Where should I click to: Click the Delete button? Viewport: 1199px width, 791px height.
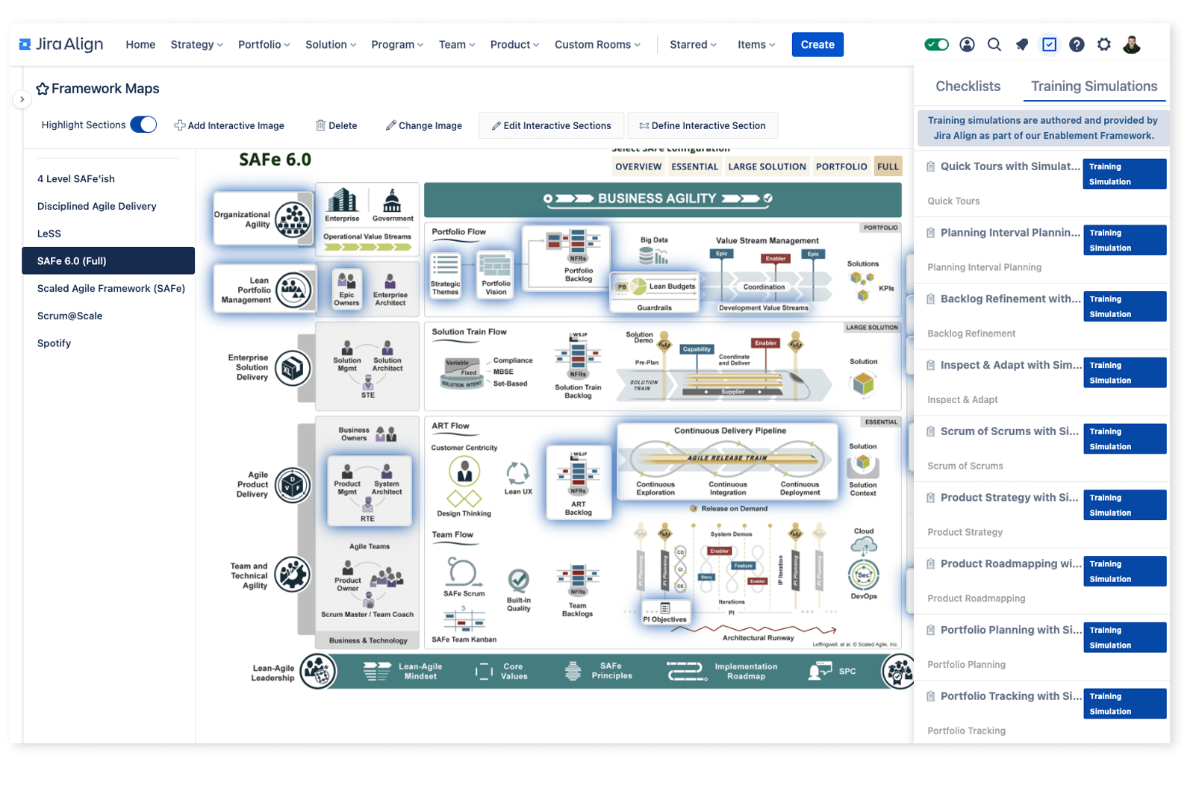click(x=336, y=125)
